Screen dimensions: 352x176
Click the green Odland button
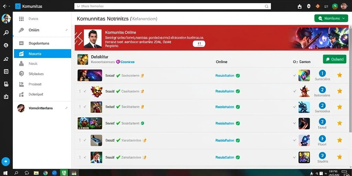click(334, 59)
